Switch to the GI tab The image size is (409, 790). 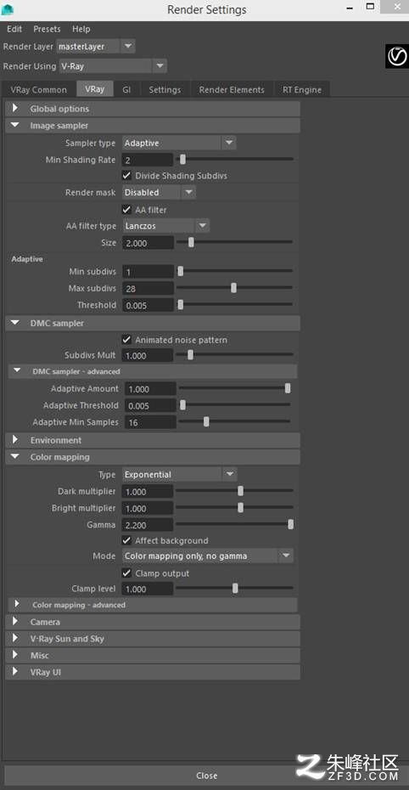[x=126, y=90]
